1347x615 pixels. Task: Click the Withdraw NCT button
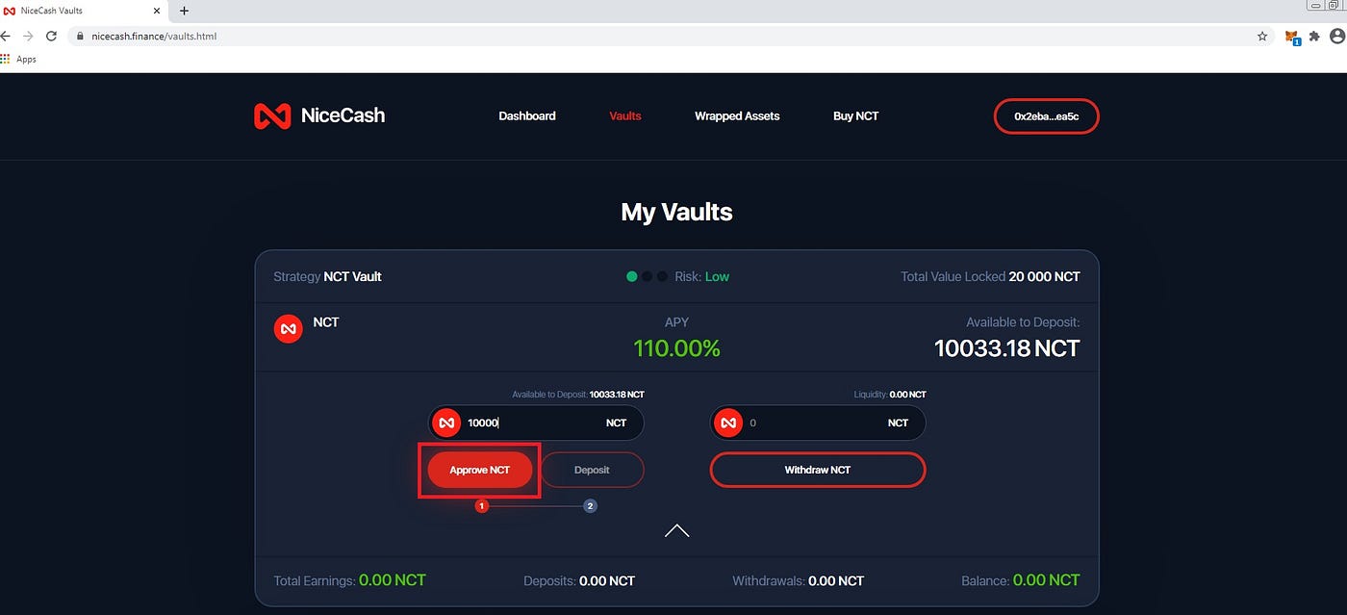pos(818,470)
